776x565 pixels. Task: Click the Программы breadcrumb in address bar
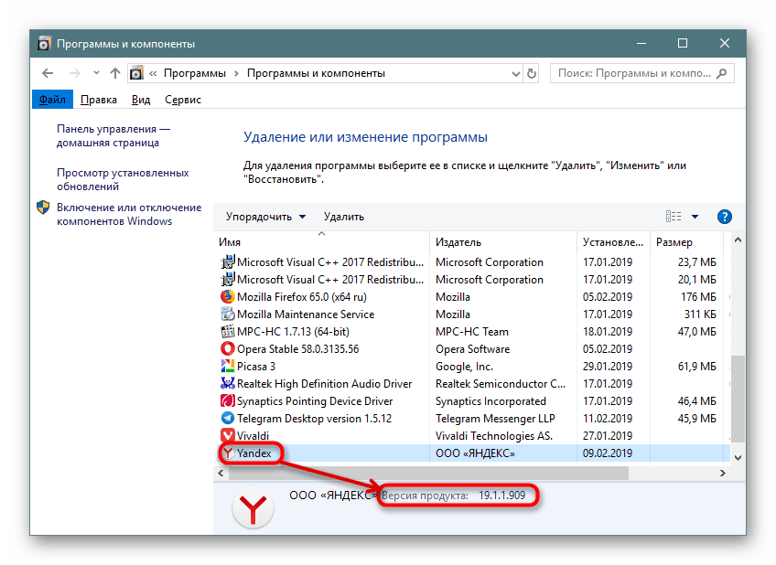coord(195,74)
